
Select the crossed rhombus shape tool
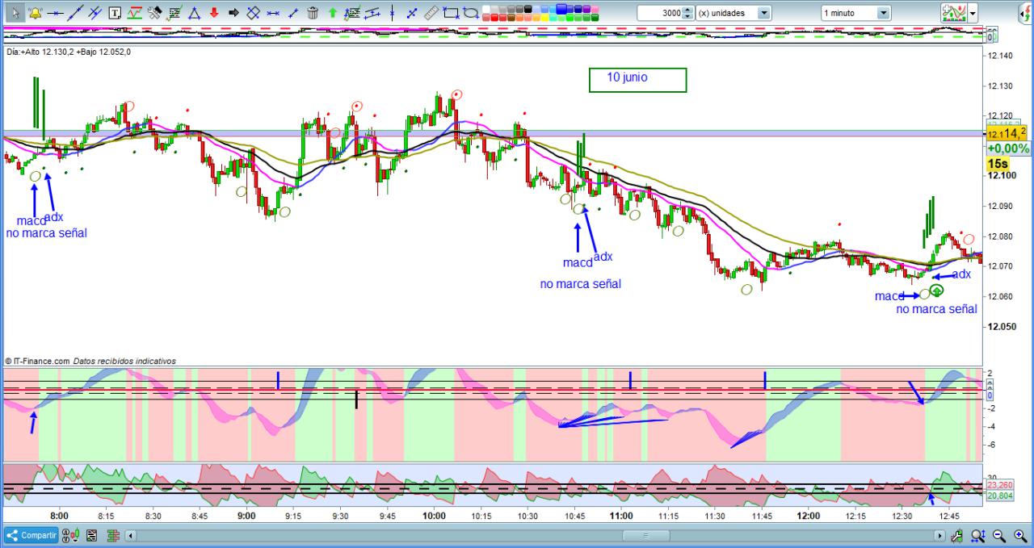pyautogui.click(x=253, y=13)
